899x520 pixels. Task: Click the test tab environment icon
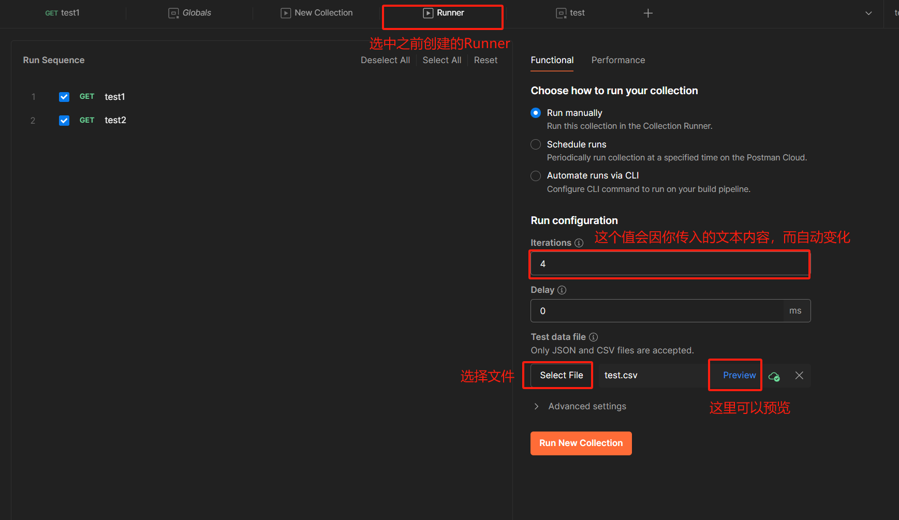(x=561, y=13)
